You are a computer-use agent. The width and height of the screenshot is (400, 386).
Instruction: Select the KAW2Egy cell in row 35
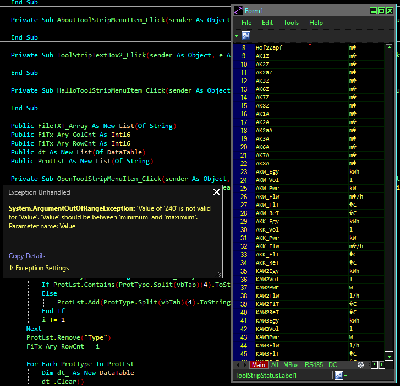[282, 271]
